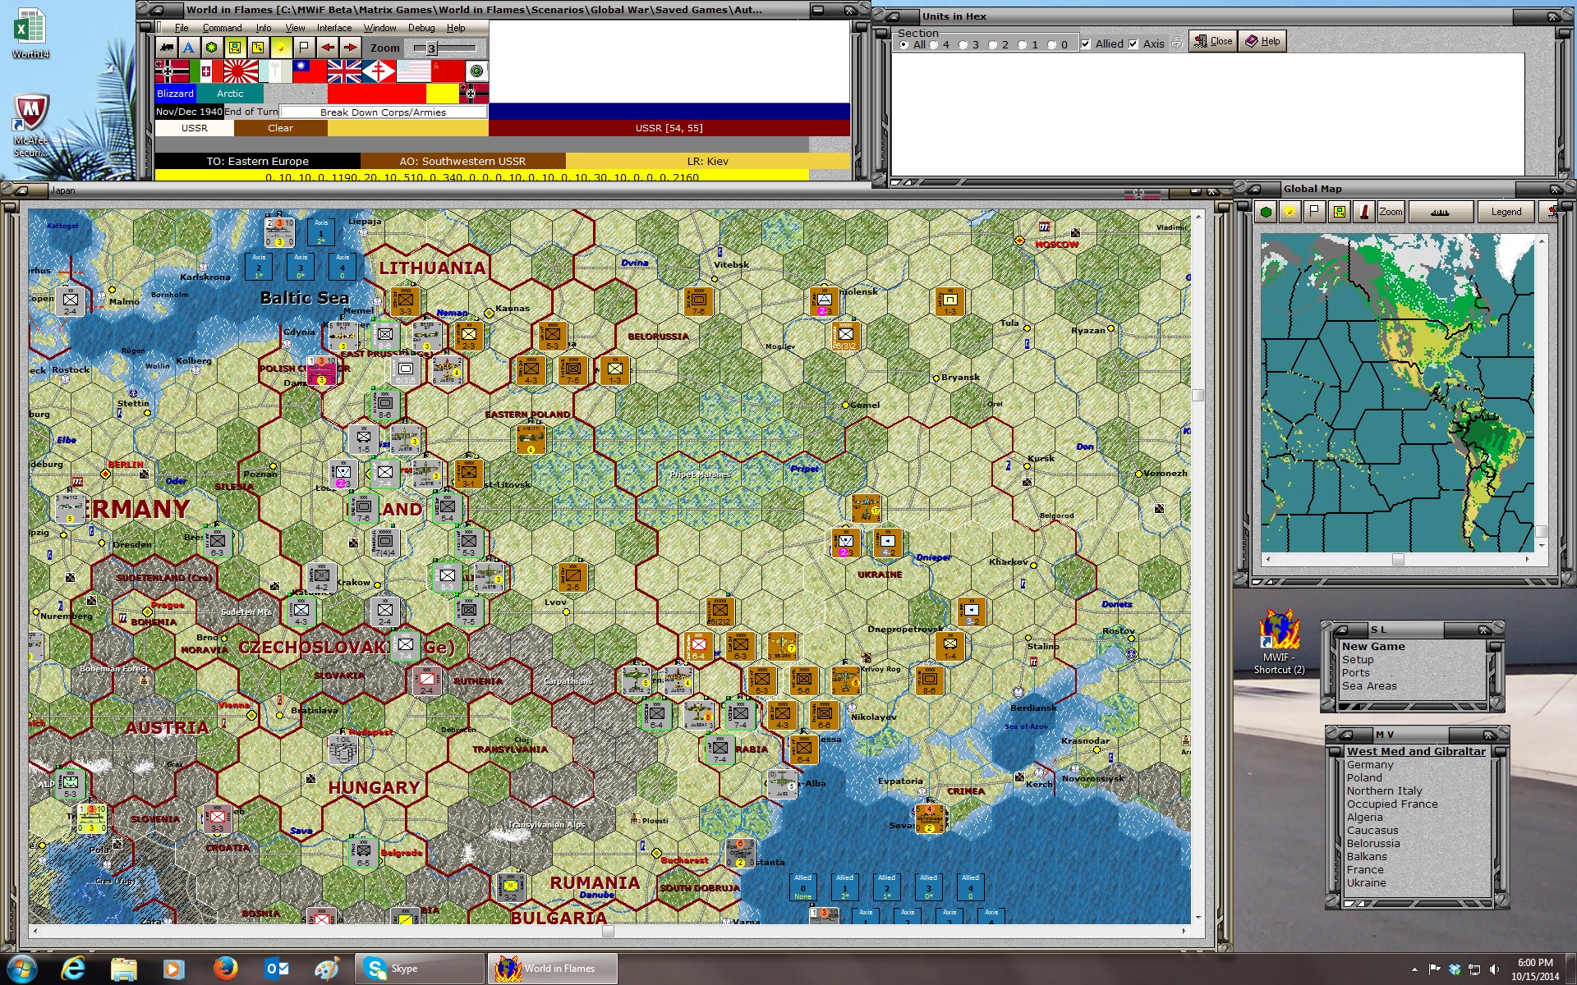
Task: Click the red left arrow toolbar icon
Action: click(328, 48)
